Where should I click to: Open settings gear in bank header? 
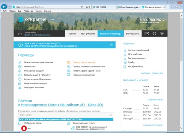tap(154, 34)
